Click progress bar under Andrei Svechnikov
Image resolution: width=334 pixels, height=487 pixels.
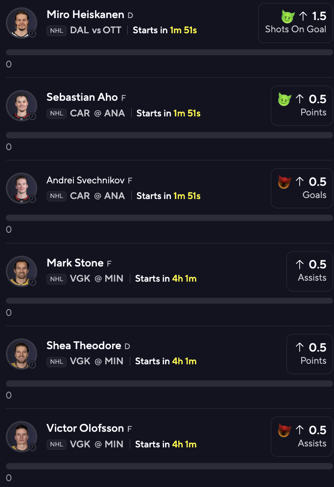(169, 218)
